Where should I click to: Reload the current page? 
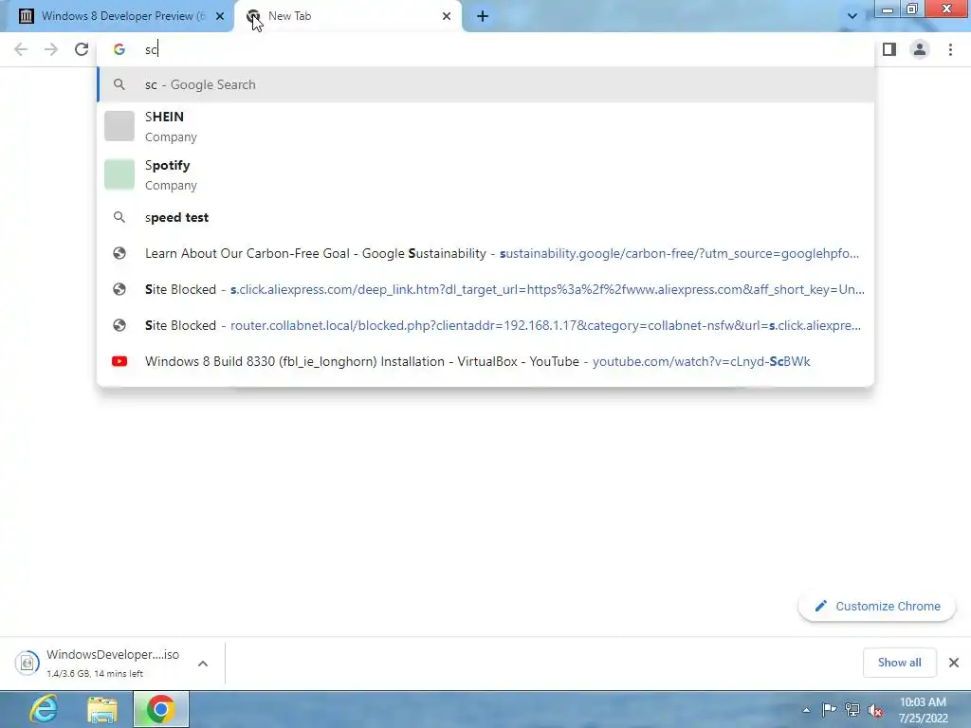pyautogui.click(x=82, y=49)
